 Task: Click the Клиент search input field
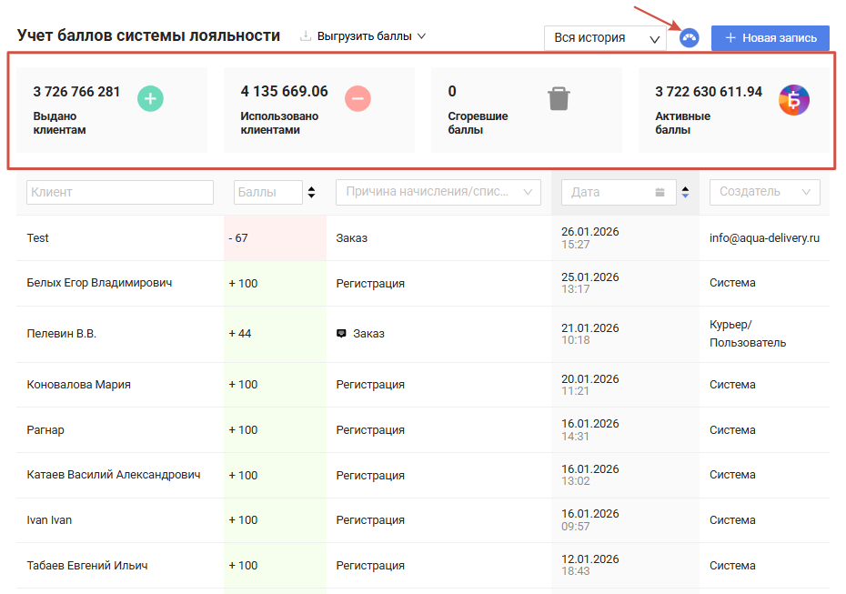[x=120, y=192]
